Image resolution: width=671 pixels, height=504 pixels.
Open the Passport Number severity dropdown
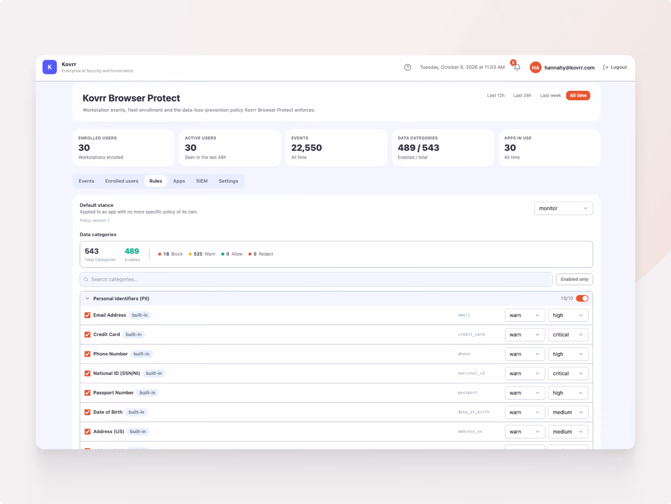click(568, 393)
